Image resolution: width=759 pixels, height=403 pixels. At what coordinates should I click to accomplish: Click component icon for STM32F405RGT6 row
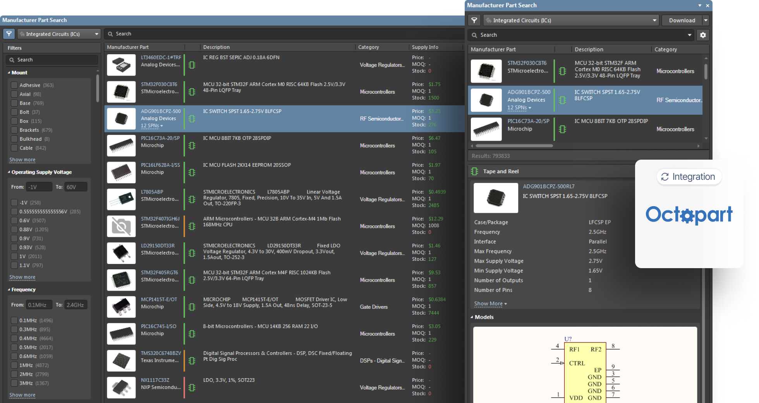[192, 280]
